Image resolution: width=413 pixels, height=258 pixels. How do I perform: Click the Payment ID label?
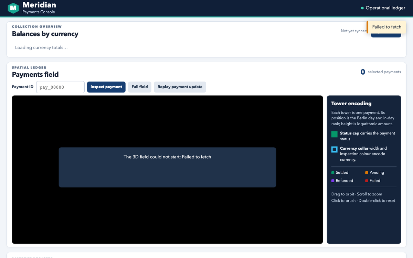click(x=23, y=87)
